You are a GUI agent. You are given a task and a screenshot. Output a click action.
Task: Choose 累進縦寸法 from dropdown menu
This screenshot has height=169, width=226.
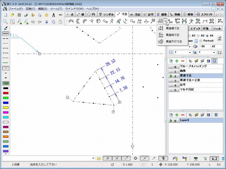pos(172,35)
